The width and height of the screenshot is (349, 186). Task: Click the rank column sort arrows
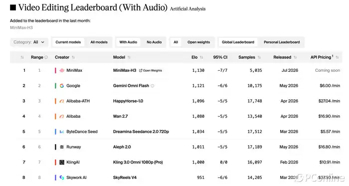[22, 57]
